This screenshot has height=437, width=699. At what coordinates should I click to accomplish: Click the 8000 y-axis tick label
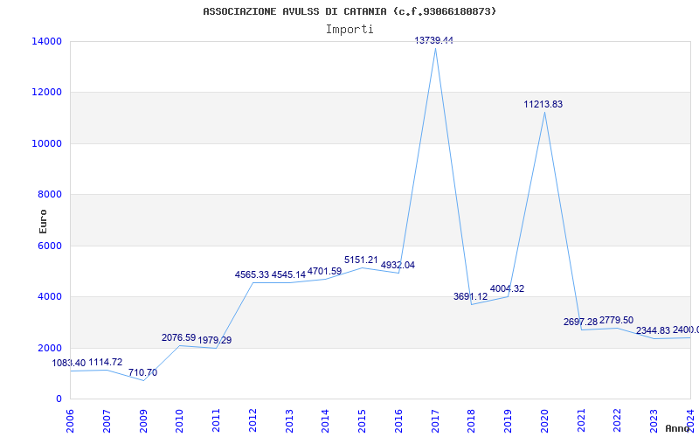[x=49, y=194]
